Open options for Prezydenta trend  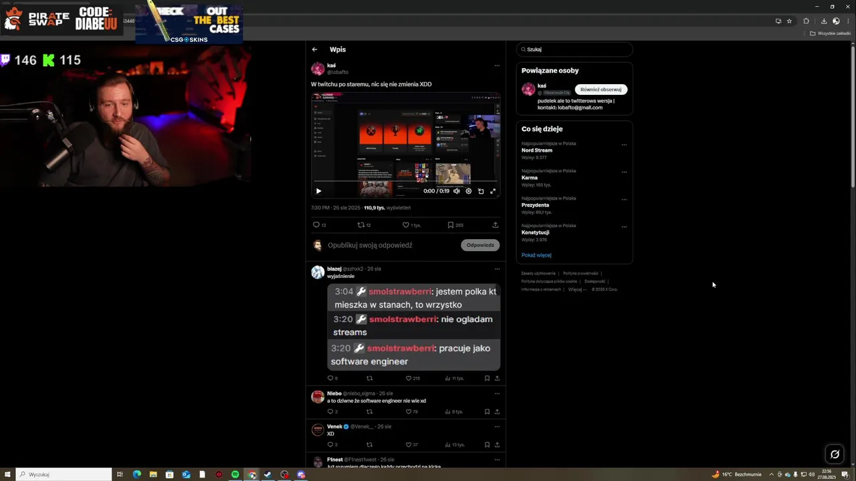[624, 199]
